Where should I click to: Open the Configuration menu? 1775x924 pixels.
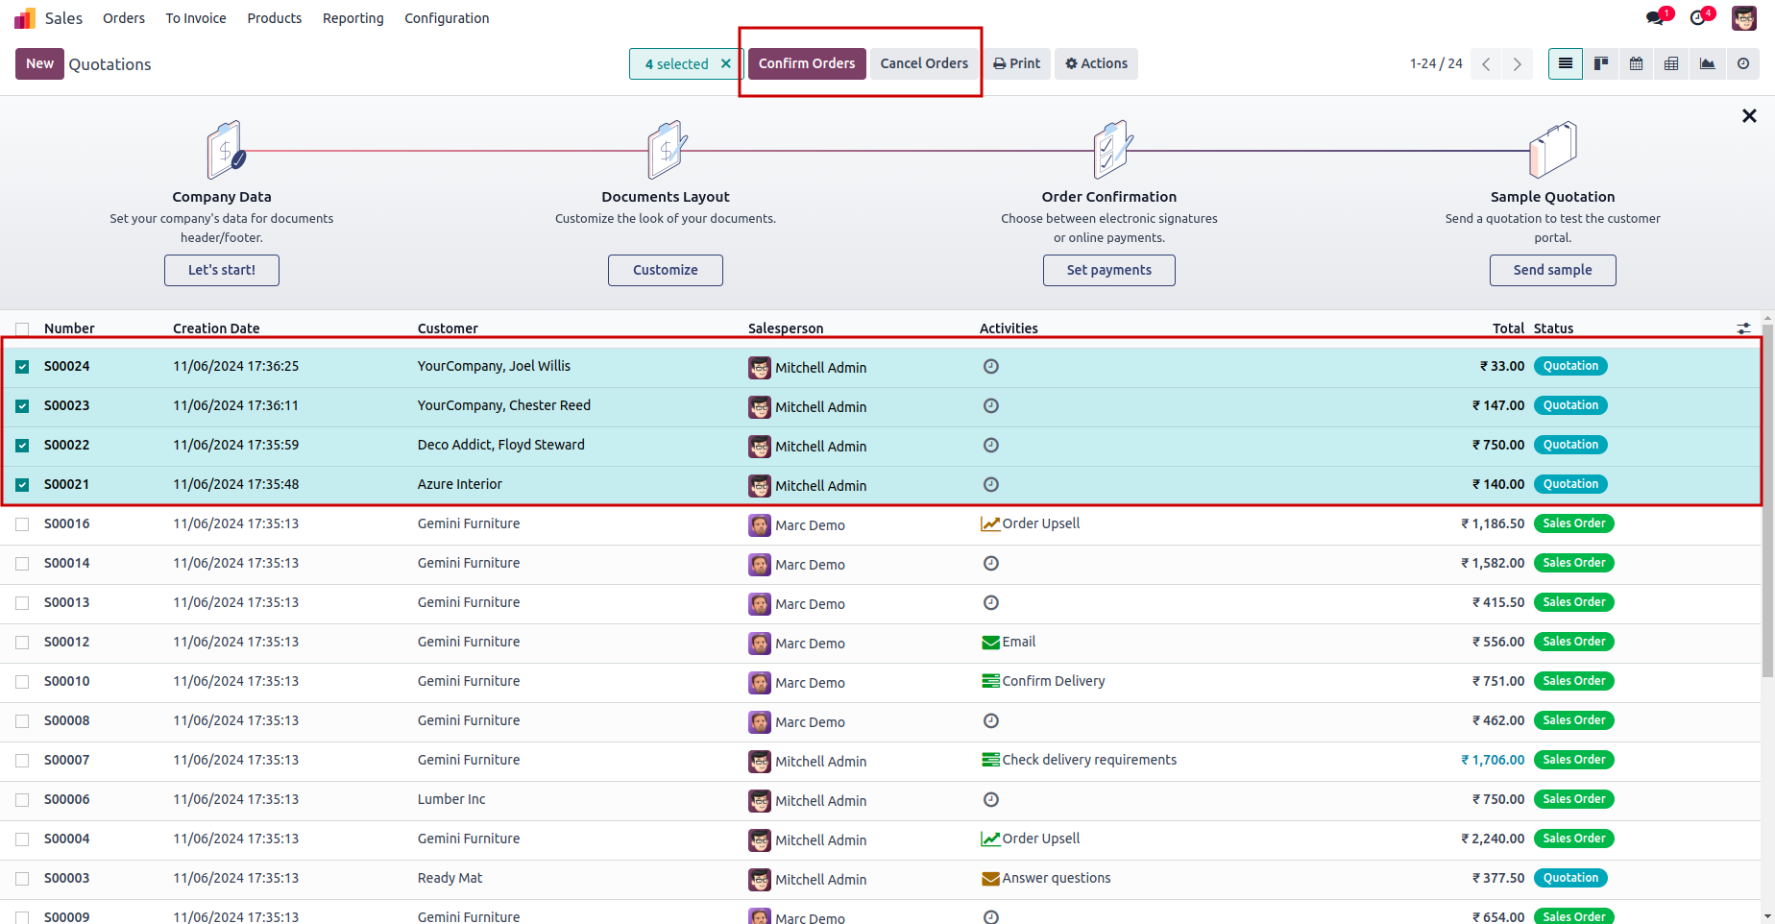point(447,18)
